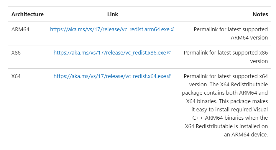Image resolution: width=276 pixels, height=150 pixels.
Task: Open the vc_redist.x64.exe download link
Action: click(x=110, y=76)
